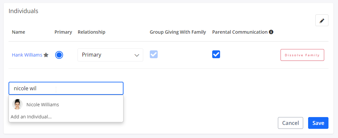The width and height of the screenshot is (338, 138).
Task: Click the Relationship column header
Action: pyautogui.click(x=91, y=32)
